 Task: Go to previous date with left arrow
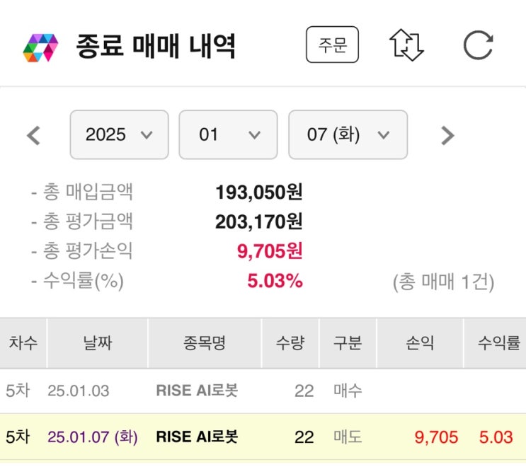coord(33,135)
